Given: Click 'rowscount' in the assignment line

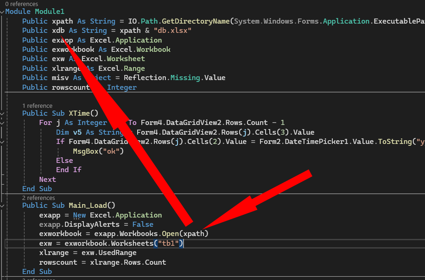Looking at the screenshot, I should (58, 262).
